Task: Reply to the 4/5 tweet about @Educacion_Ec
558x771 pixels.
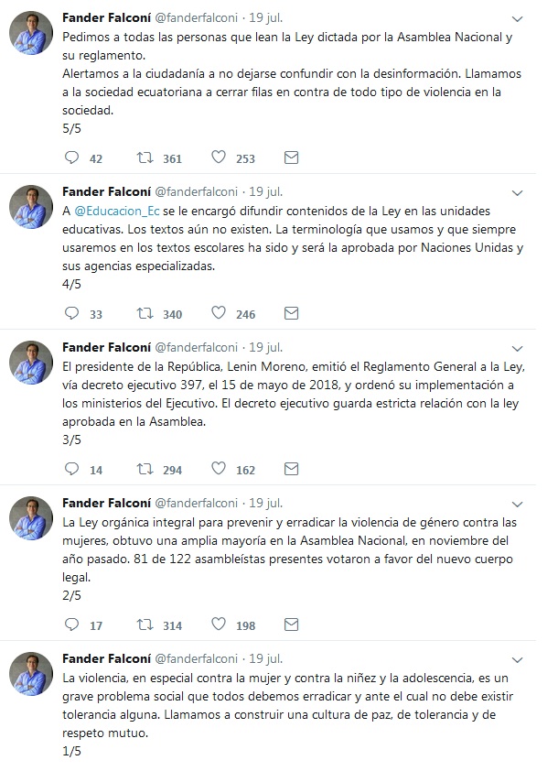Action: click(x=72, y=314)
